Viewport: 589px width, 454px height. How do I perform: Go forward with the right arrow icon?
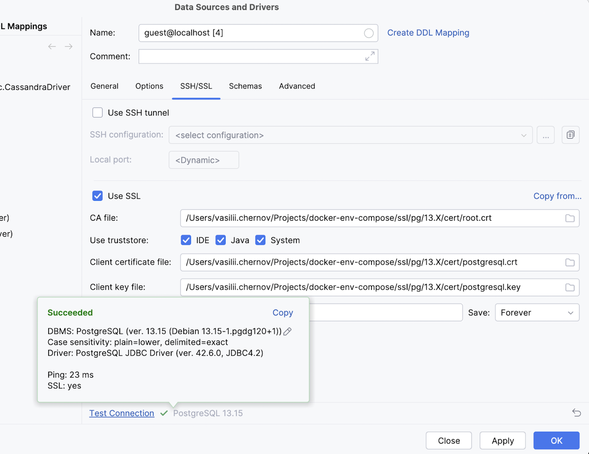click(x=69, y=46)
